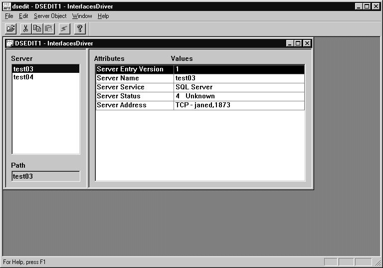Click the value 1 for Entry Version

coord(239,69)
